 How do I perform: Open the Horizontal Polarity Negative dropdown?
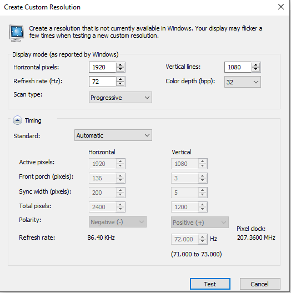[x=117, y=222]
